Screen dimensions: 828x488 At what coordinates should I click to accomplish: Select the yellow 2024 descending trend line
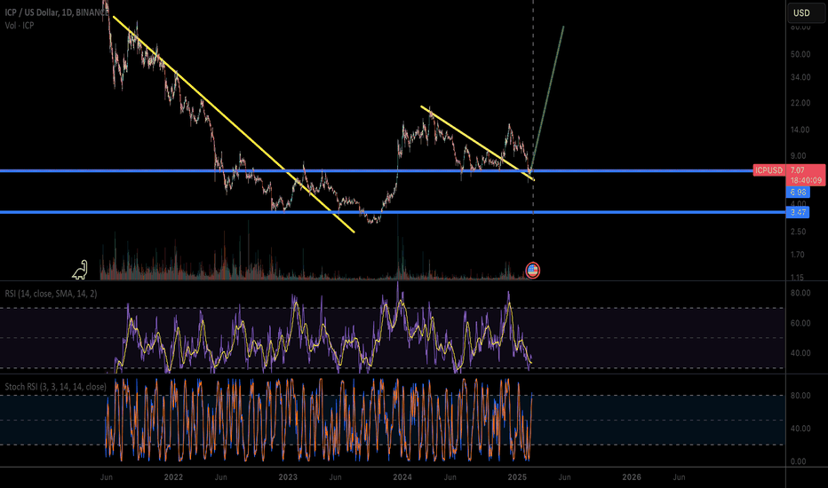pos(478,144)
